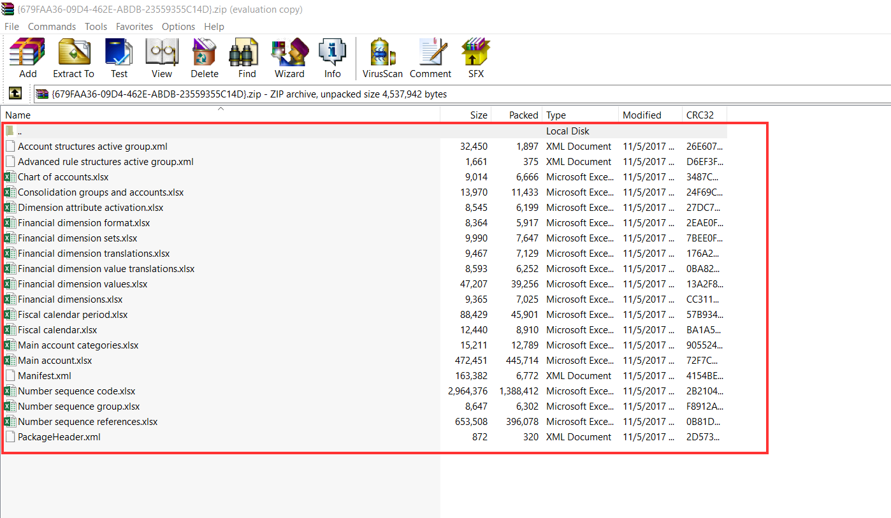Open the Options menu

[x=178, y=27]
